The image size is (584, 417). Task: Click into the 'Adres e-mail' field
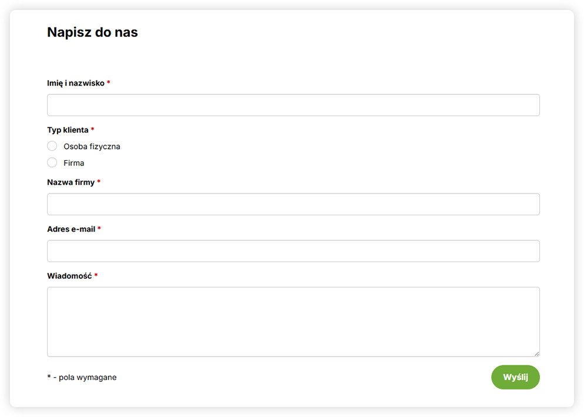tap(293, 251)
